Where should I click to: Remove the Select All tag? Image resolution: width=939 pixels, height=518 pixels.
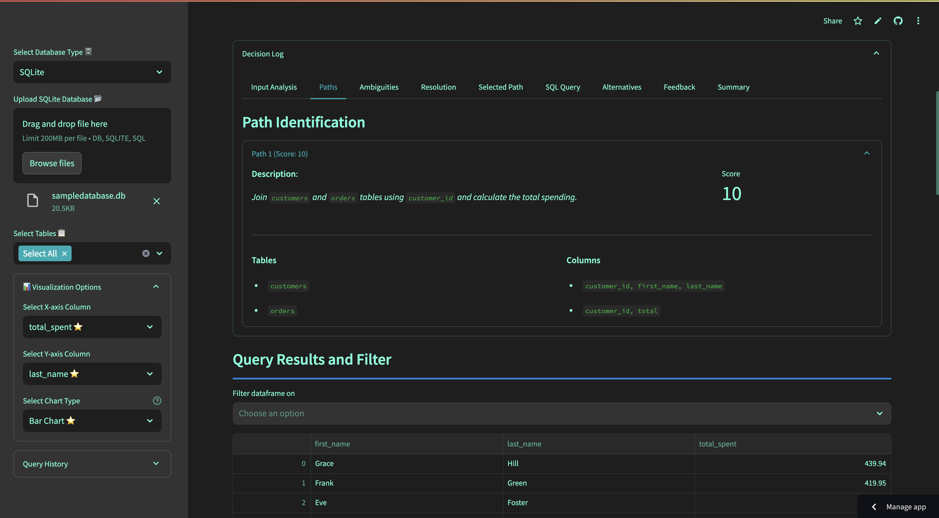click(65, 253)
